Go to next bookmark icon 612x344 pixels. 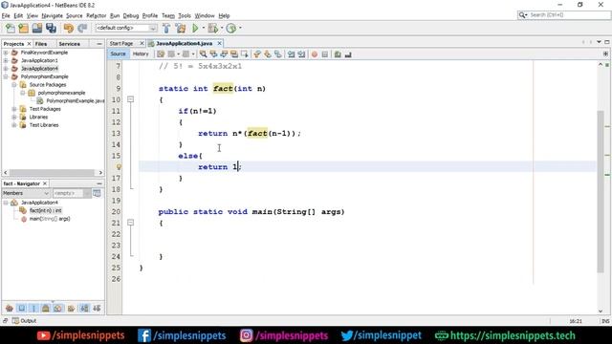coord(268,54)
